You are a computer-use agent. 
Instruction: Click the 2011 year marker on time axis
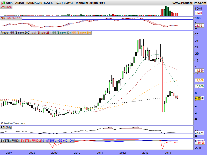(100, 153)
